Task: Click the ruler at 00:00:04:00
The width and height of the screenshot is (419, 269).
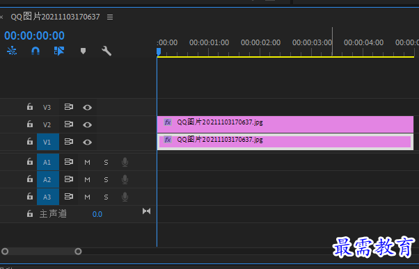Action: 363,42
